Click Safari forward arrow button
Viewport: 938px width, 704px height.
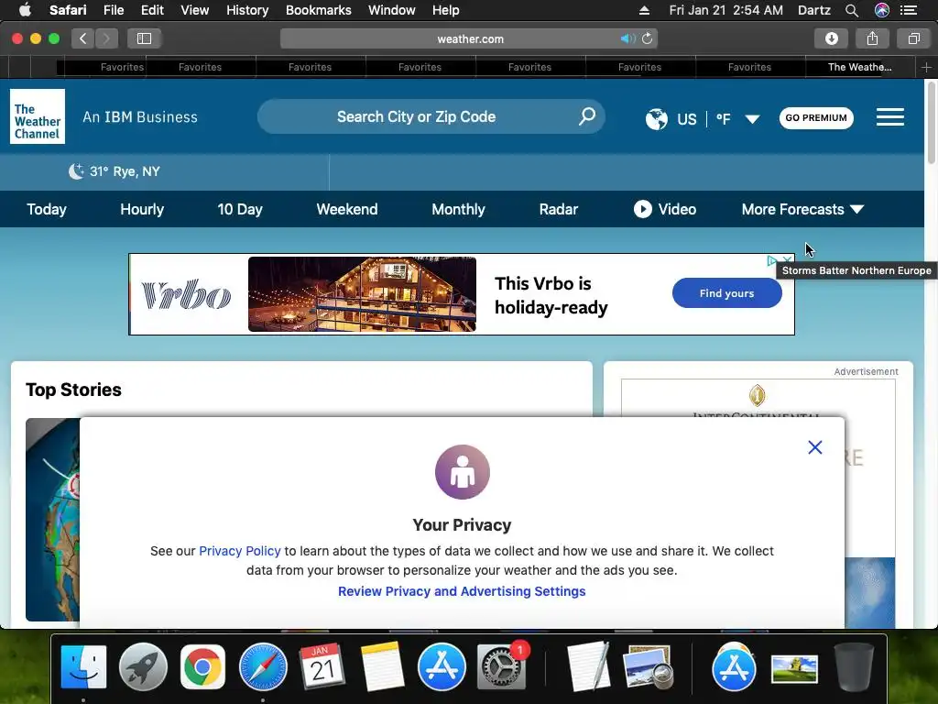pyautogui.click(x=106, y=38)
